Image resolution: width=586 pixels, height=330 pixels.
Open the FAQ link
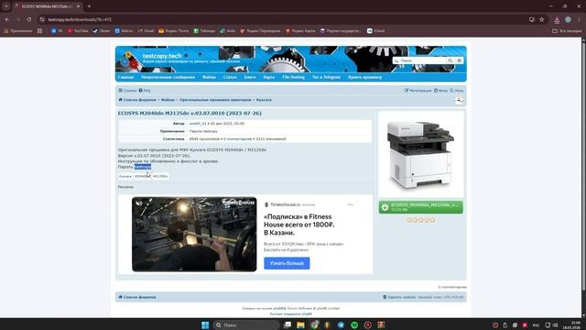145,91
